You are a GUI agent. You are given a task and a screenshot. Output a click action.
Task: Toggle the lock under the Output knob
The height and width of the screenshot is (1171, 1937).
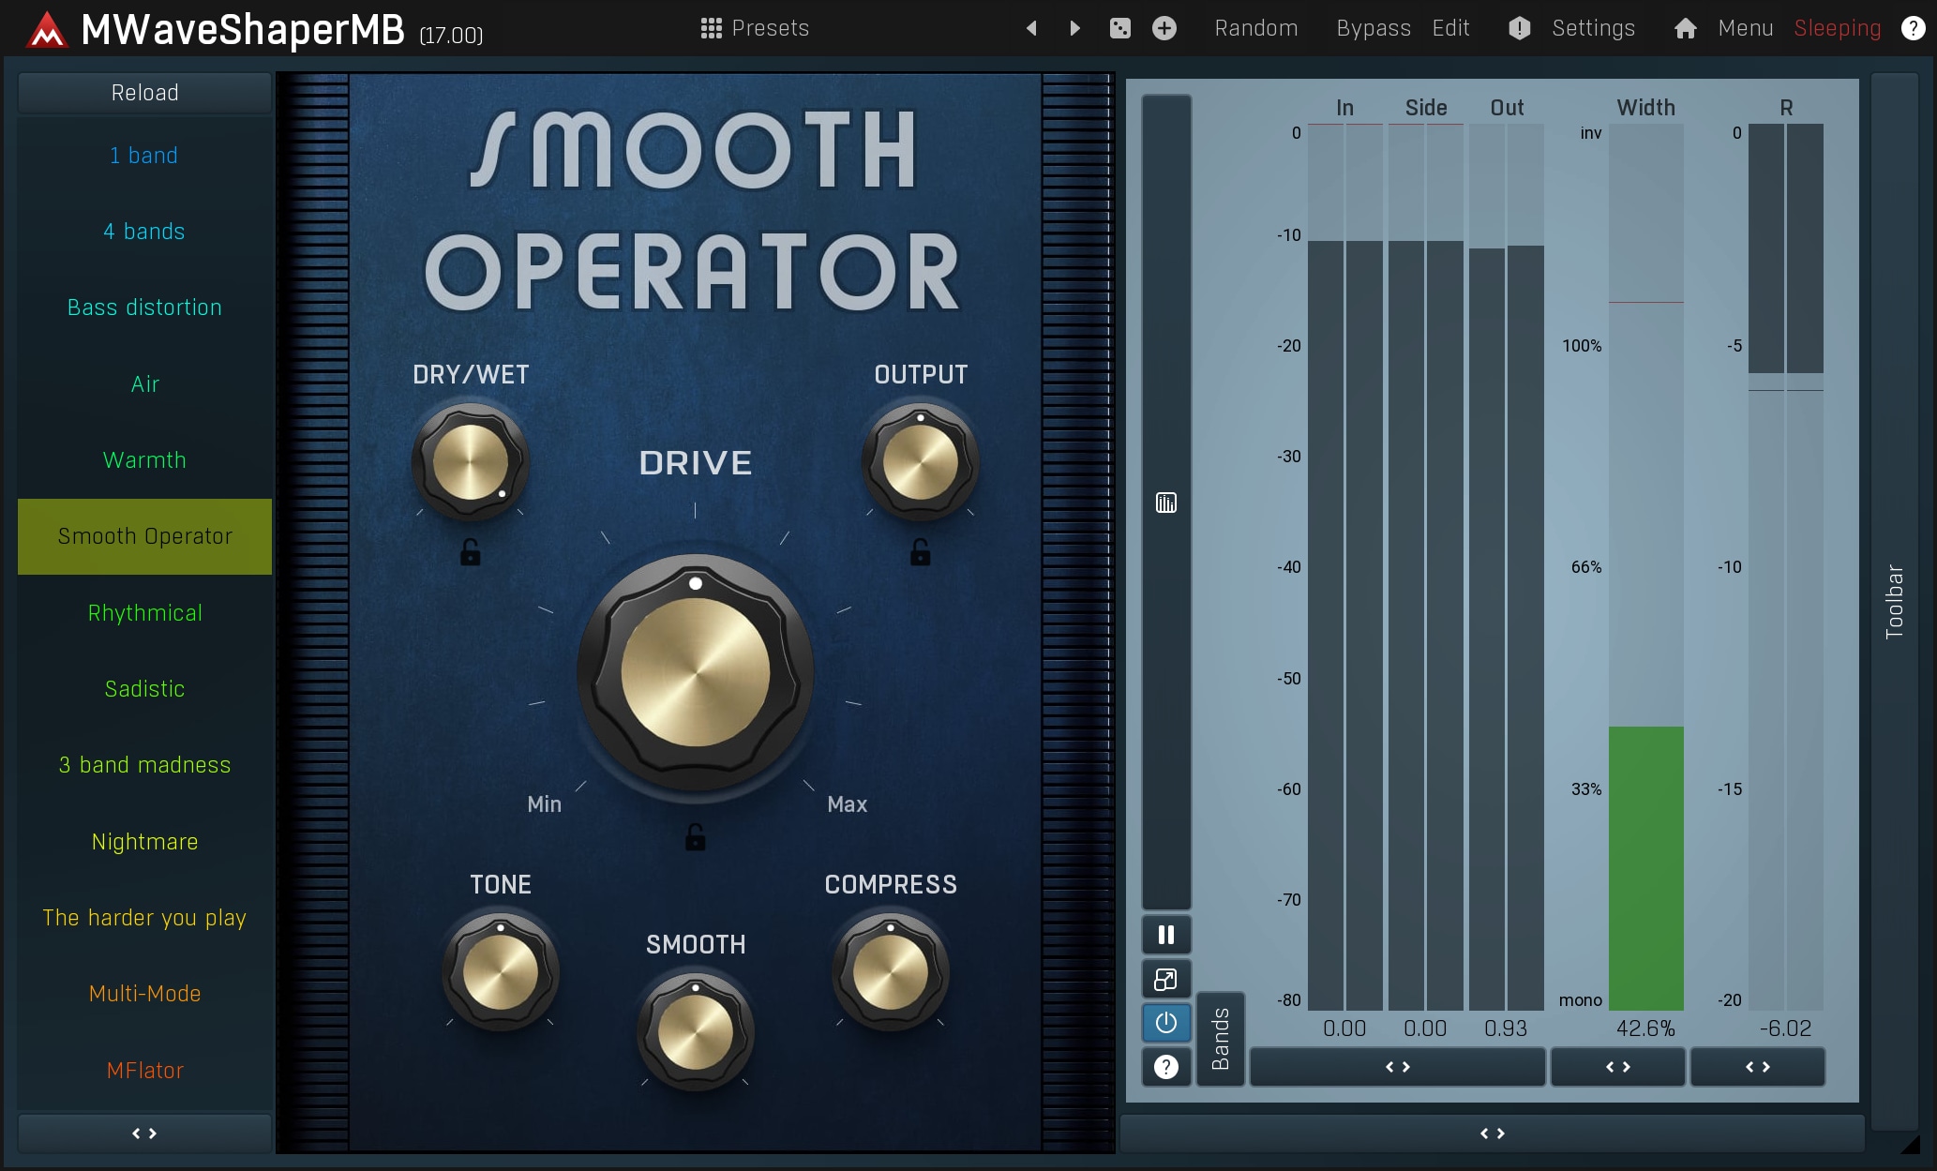(920, 553)
